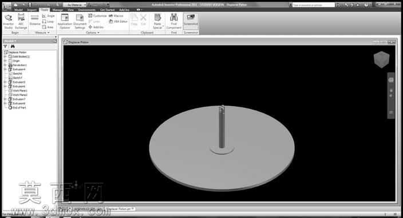Open the As Material appearance dropdown
Screen dimensions: 403x218
75,5
